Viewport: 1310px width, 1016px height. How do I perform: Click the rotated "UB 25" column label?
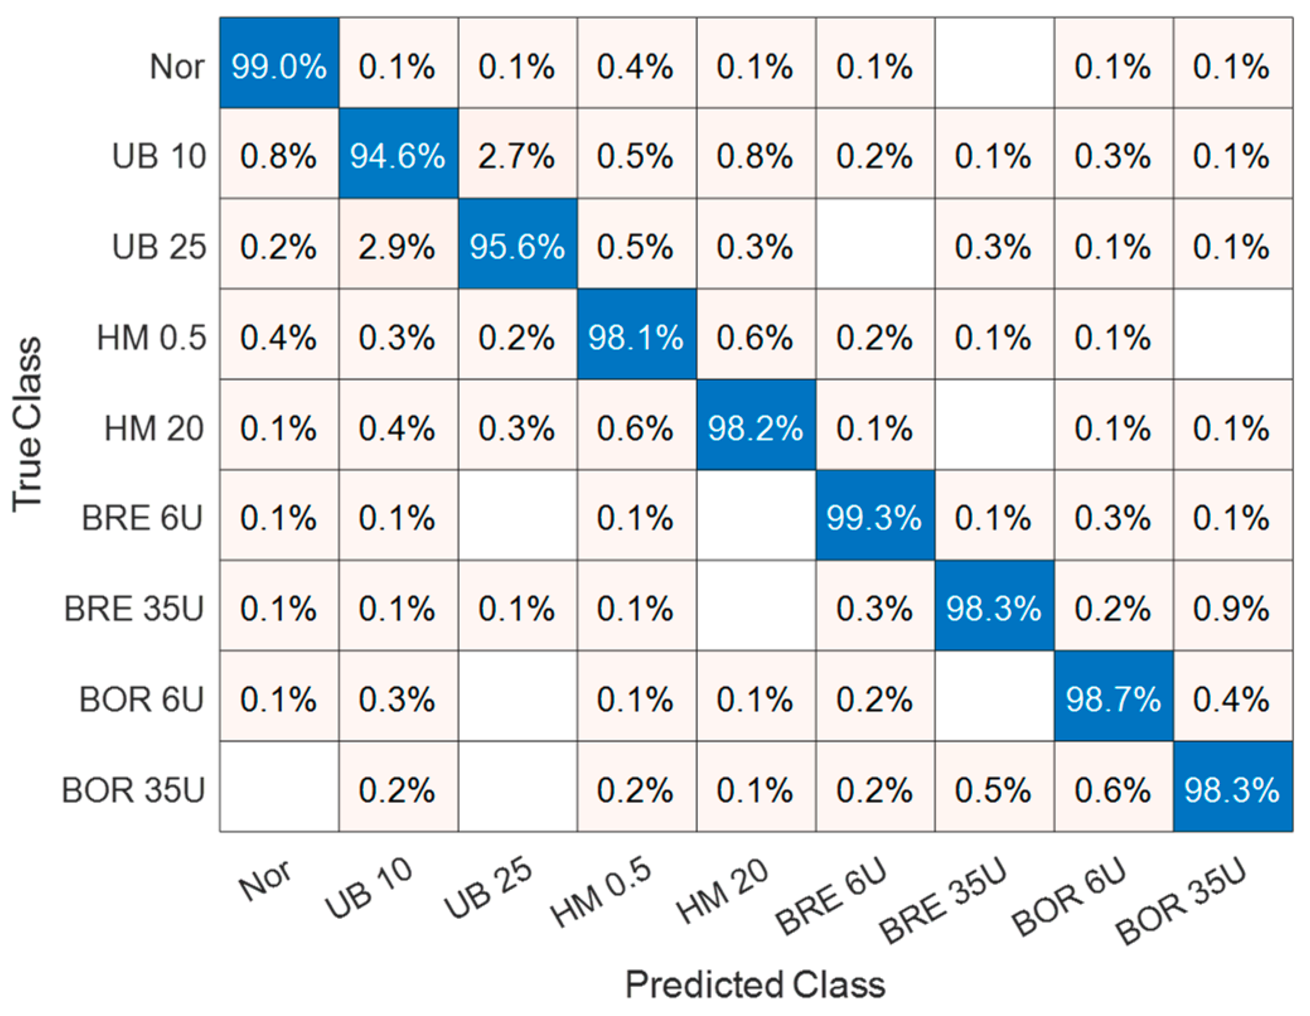(x=489, y=889)
